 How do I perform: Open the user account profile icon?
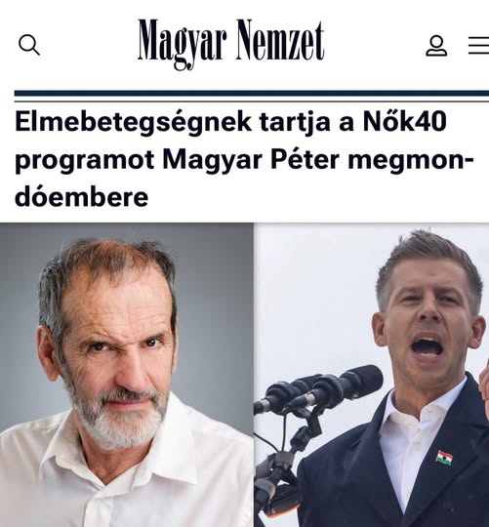click(x=436, y=45)
